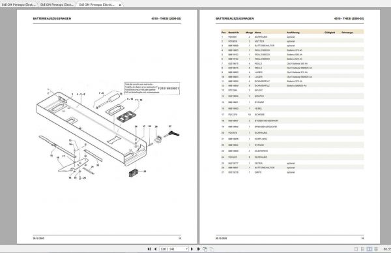Select the FEDER part name

[x=259, y=163]
